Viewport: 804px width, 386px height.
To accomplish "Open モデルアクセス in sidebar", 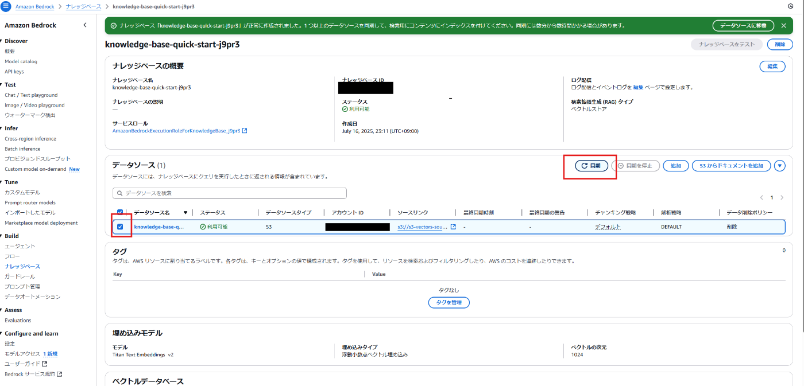I will [x=22, y=354].
